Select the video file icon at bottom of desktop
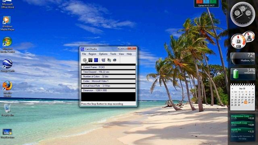 pos(7,133)
